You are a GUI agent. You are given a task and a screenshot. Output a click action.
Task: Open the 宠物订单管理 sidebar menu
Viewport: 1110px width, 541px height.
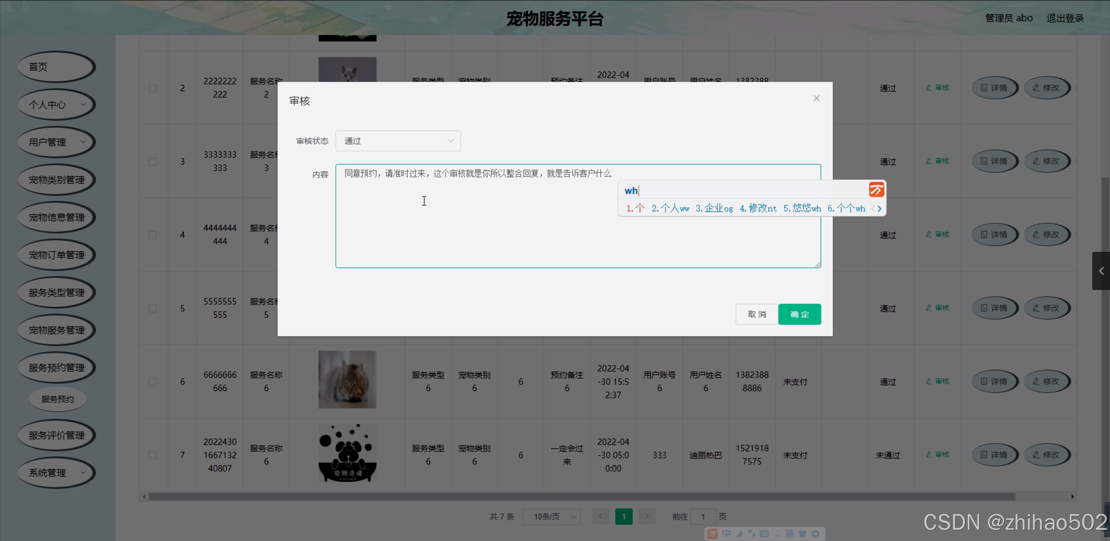56,255
